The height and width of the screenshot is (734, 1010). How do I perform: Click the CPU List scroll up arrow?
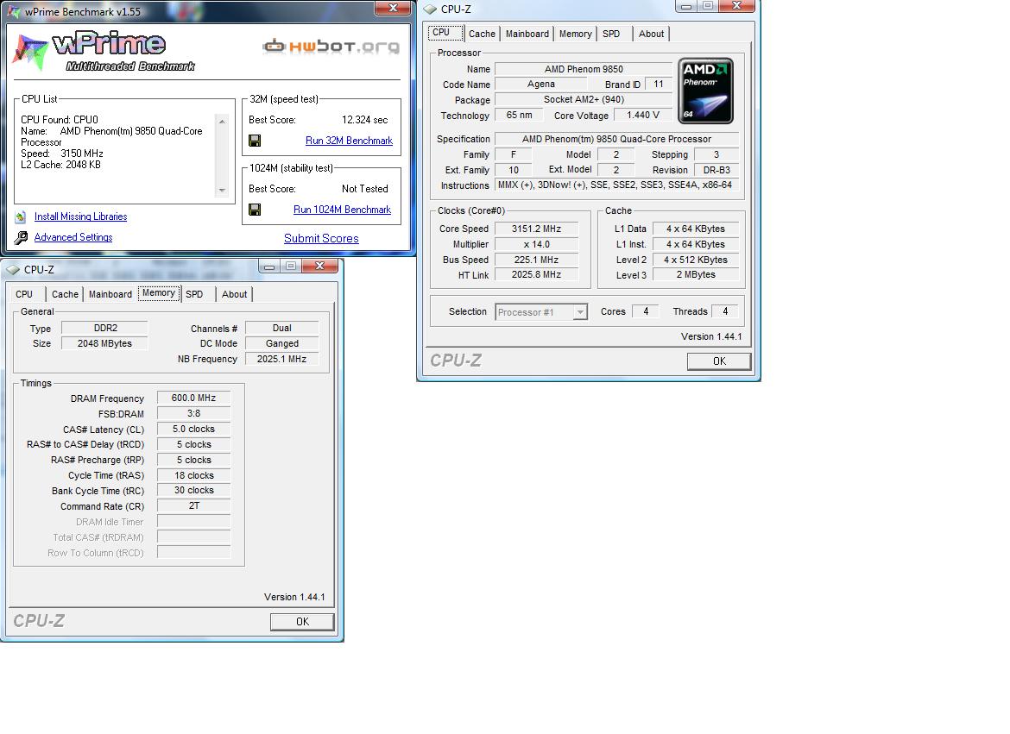[222, 121]
